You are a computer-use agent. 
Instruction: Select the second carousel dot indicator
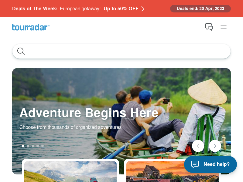28,146
